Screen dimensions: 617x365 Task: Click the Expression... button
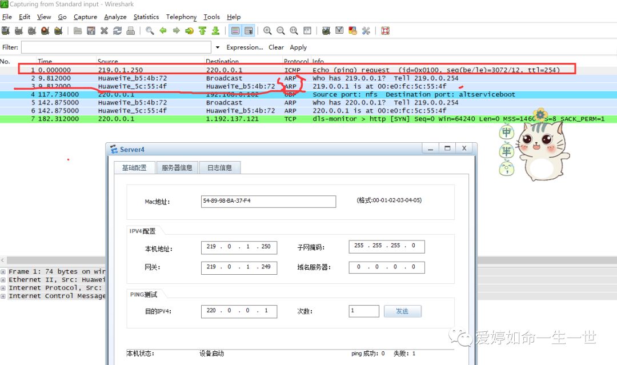245,47
